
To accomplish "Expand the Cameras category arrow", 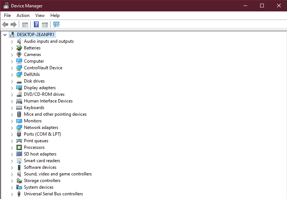I will tap(12, 55).
